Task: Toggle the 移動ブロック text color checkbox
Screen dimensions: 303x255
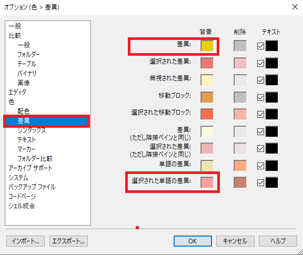Action: (x=260, y=98)
